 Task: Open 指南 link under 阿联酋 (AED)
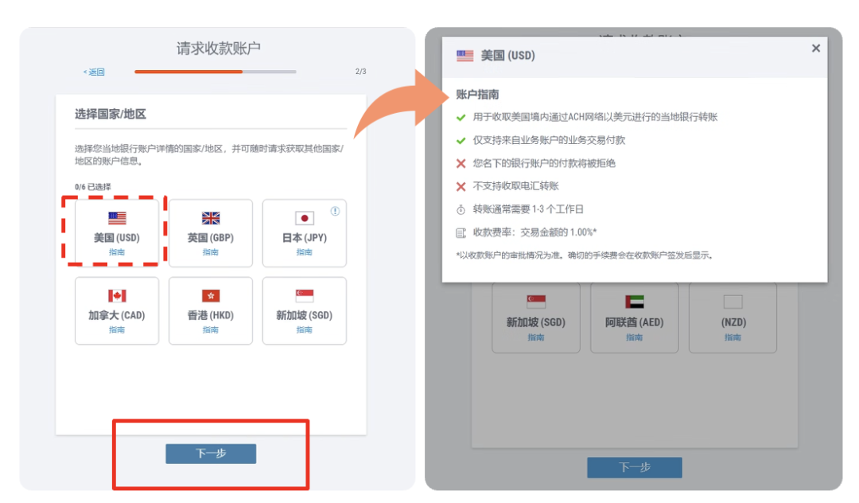(635, 337)
